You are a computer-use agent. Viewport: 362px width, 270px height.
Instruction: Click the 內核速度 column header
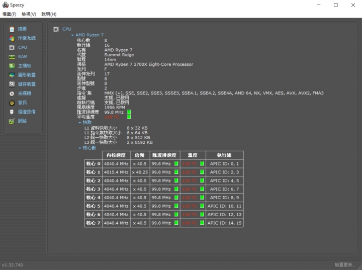point(116,155)
